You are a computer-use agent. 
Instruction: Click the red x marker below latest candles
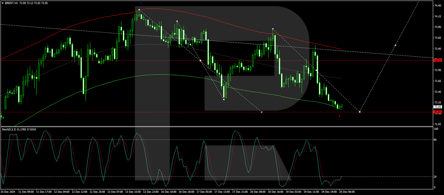(x=339, y=116)
